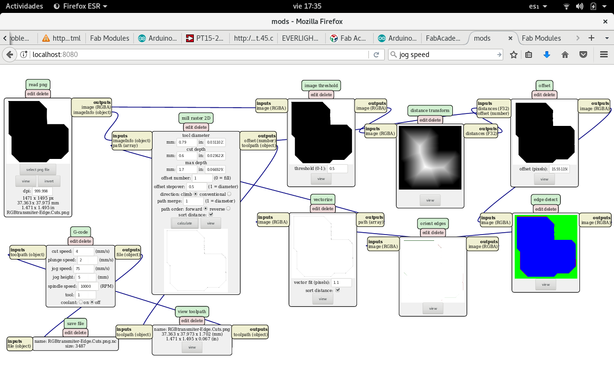The image size is (614, 383).
Task: Click invert in the read png module
Action: pos(49,181)
